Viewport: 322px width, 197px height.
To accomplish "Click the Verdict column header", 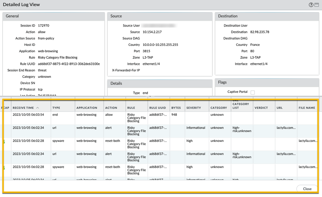I will pos(261,108).
